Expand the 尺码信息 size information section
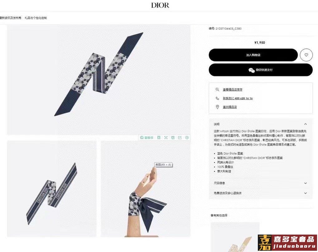The width and height of the screenshot is (318, 252). [261, 183]
